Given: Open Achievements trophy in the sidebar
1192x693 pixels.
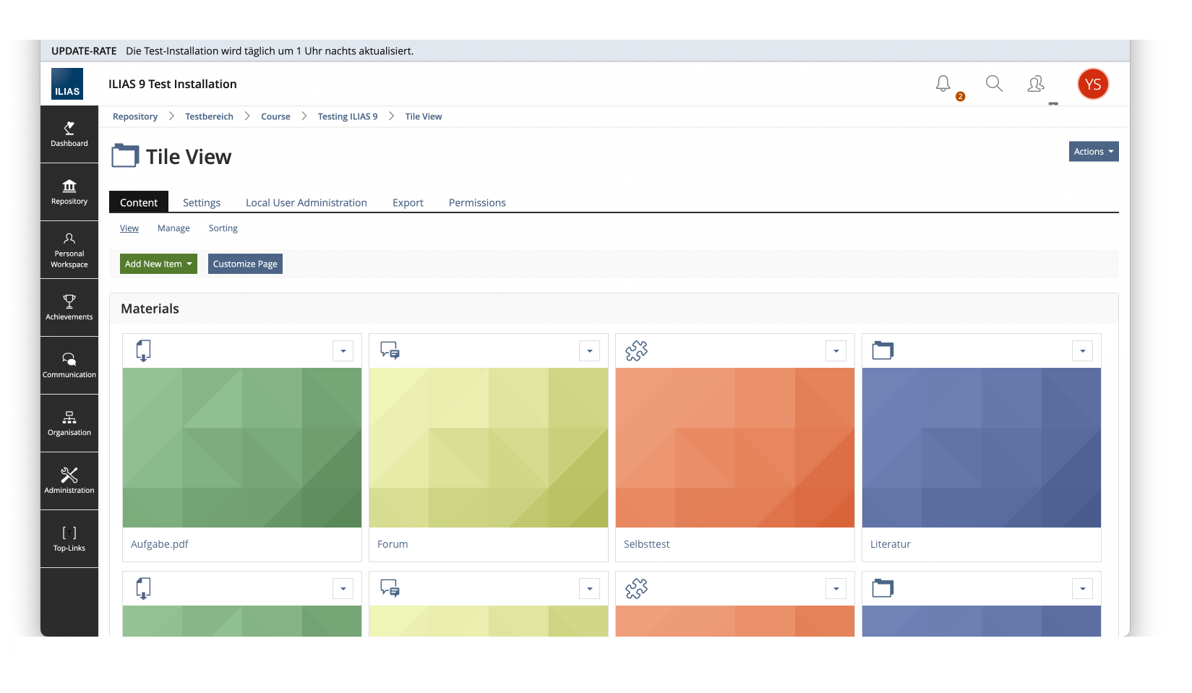Looking at the screenshot, I should tap(69, 308).
